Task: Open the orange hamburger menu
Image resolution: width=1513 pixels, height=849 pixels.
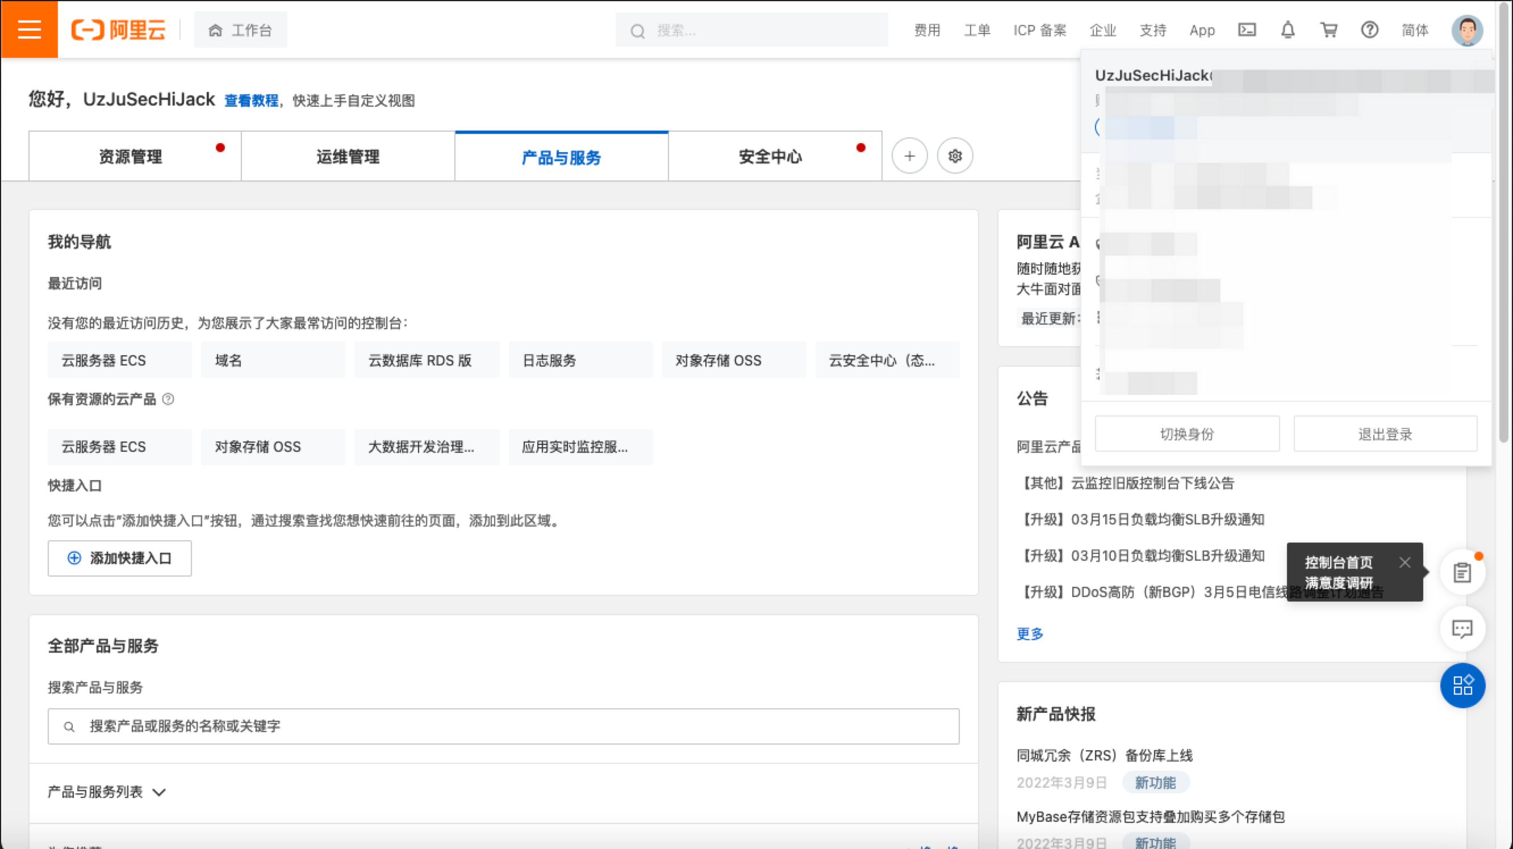Action: 29,29
